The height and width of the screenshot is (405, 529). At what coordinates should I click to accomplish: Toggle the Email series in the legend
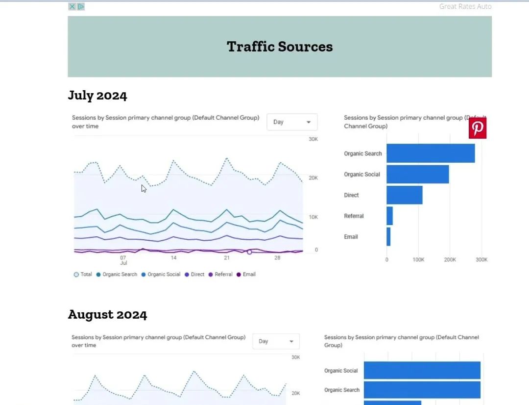click(x=246, y=275)
